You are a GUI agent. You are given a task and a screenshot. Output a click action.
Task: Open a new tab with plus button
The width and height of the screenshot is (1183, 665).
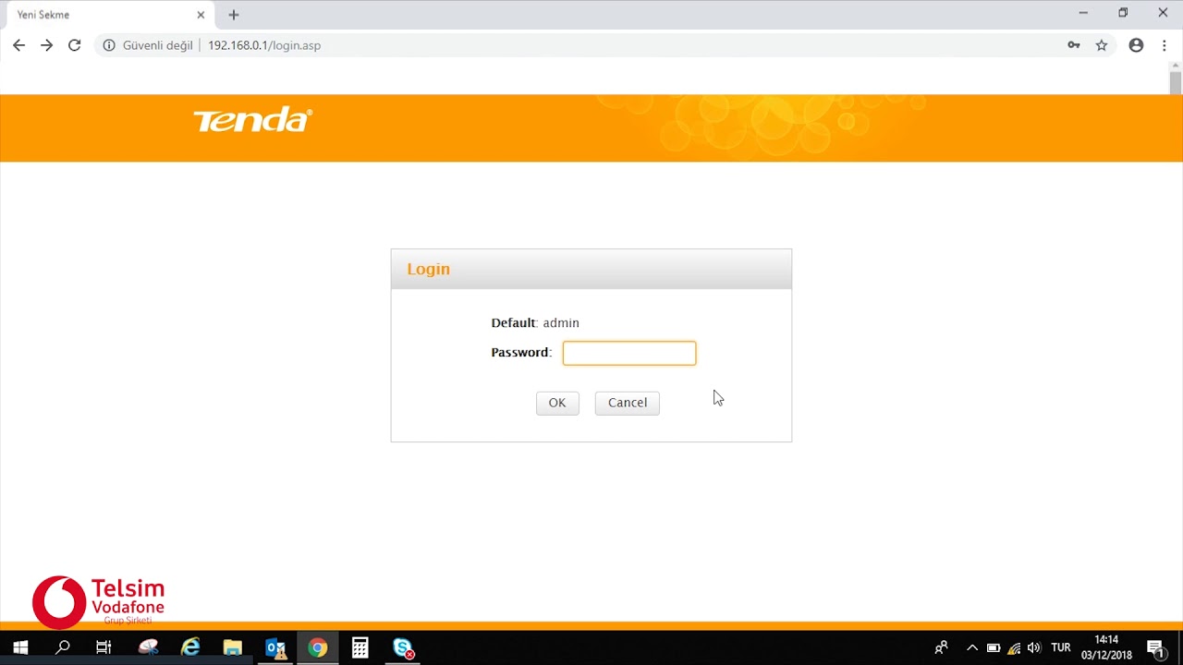click(x=234, y=15)
